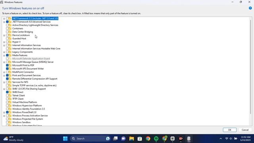Expand the Media Features node
The height and width of the screenshot is (143, 254).
[4, 56]
